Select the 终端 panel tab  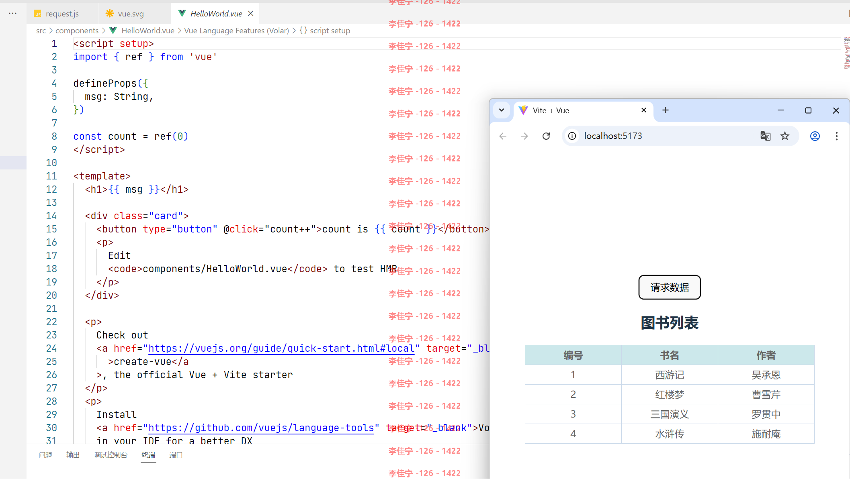point(148,455)
